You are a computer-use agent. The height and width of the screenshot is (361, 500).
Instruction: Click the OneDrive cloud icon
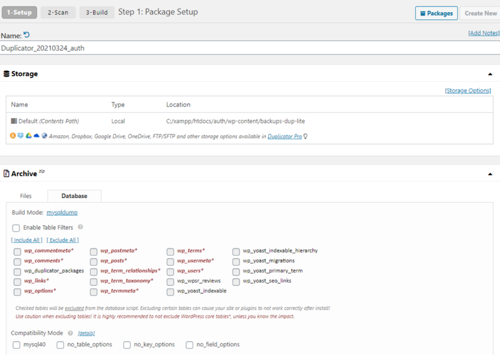pos(37,136)
